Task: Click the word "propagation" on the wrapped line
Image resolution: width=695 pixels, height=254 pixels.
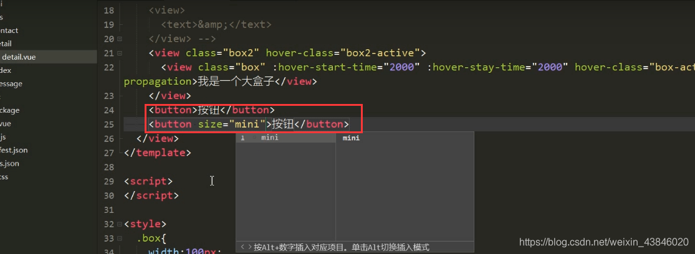Action: click(x=157, y=82)
